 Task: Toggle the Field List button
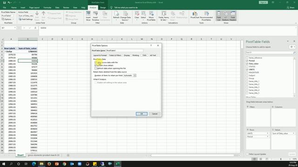[x=219, y=16]
